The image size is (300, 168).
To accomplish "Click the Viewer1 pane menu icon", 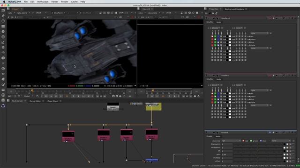I will click(8, 9).
